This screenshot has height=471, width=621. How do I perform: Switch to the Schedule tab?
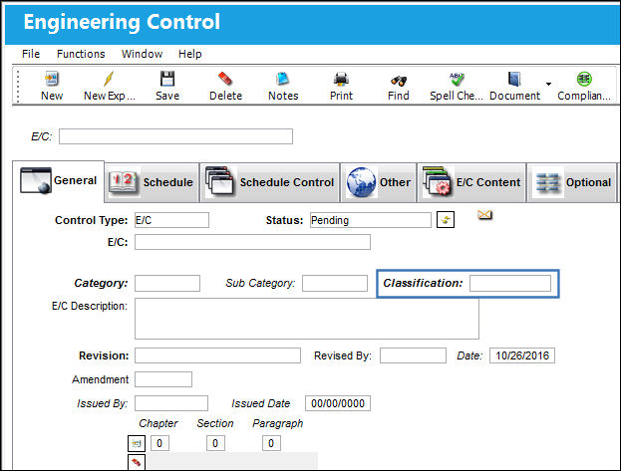click(x=152, y=182)
